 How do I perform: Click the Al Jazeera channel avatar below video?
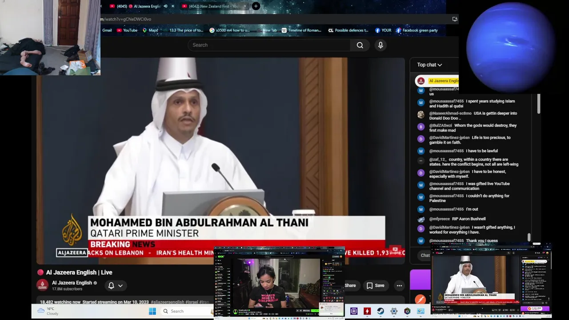(42, 285)
